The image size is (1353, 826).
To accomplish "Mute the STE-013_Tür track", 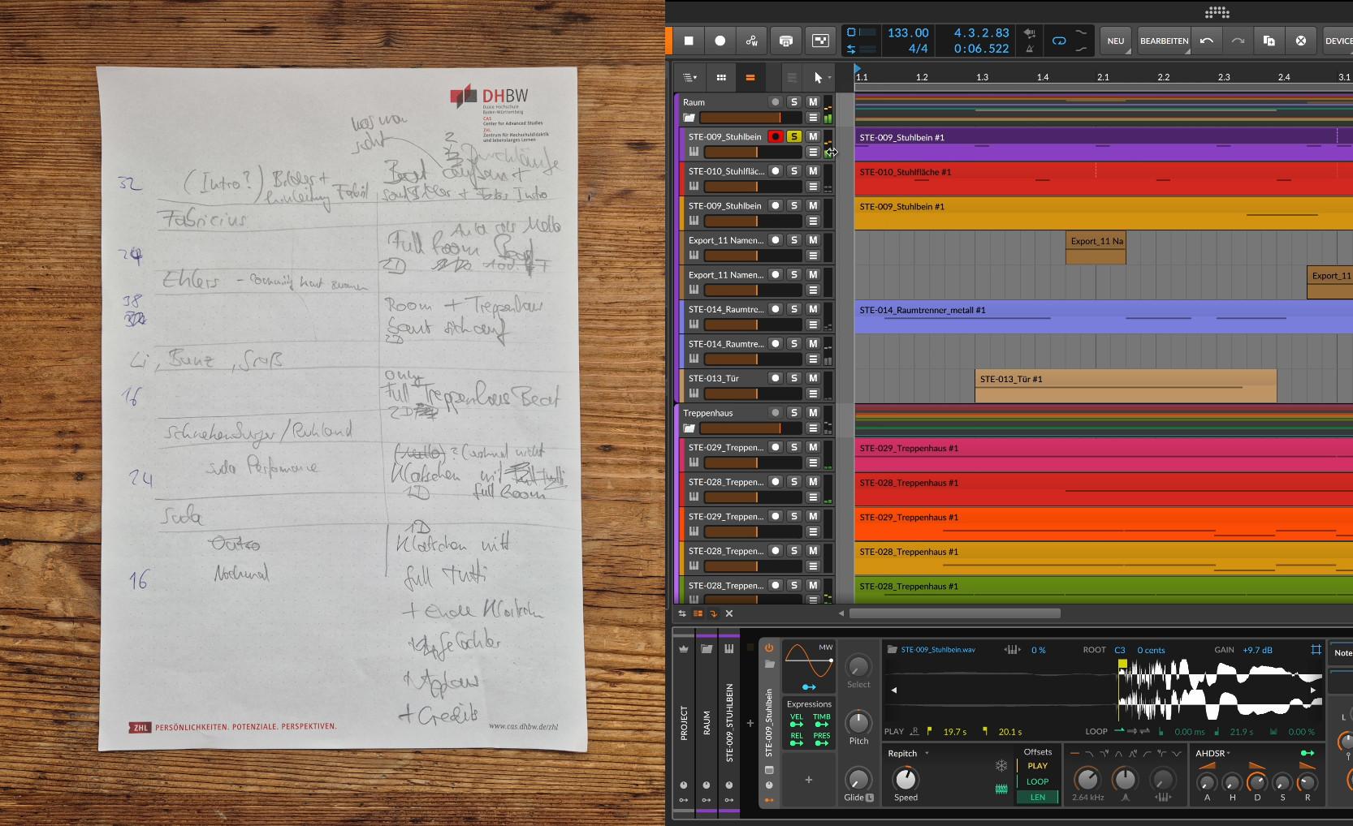I will (813, 378).
